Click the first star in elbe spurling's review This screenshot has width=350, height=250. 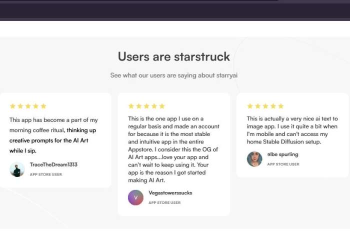[x=250, y=106]
